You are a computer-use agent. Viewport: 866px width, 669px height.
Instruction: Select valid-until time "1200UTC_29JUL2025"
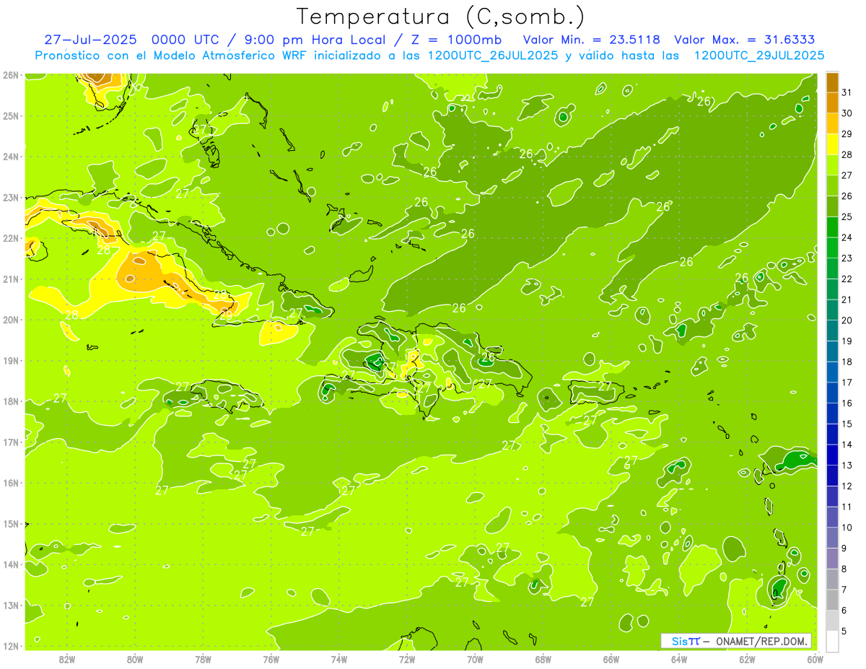[759, 55]
